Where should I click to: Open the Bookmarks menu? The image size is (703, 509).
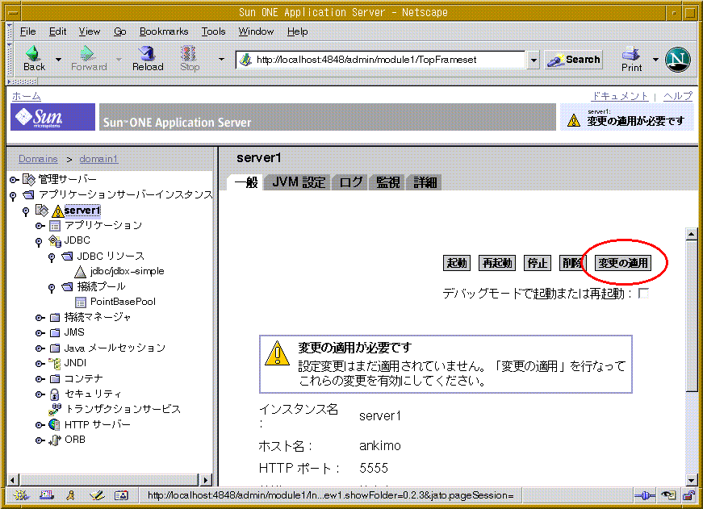click(x=164, y=31)
